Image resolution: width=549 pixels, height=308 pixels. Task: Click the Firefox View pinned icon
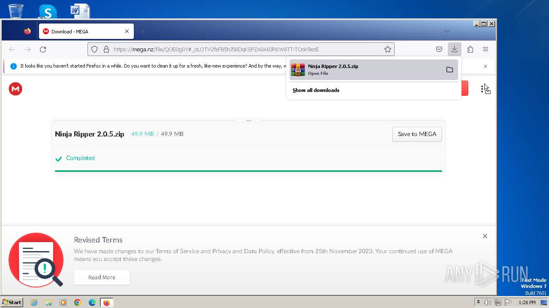[27, 31]
